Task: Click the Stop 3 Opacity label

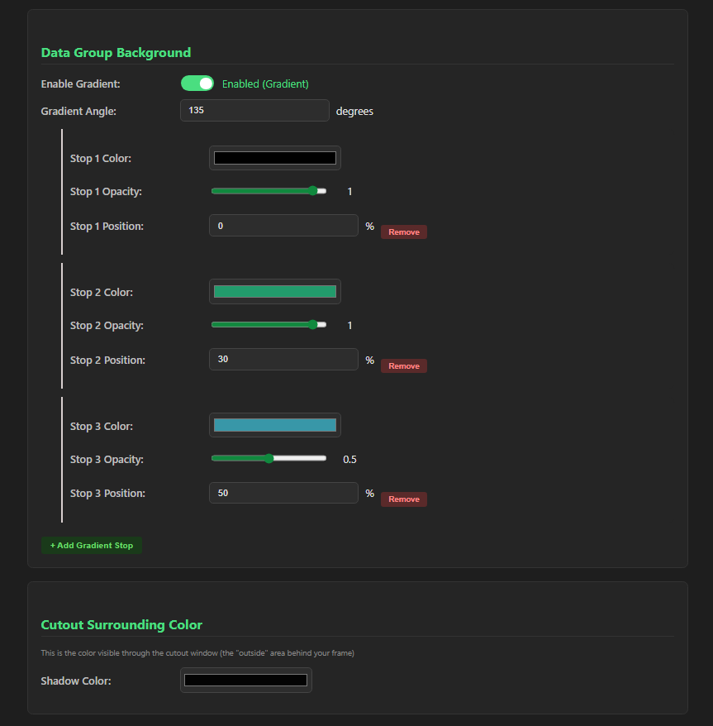Action: click(x=107, y=459)
